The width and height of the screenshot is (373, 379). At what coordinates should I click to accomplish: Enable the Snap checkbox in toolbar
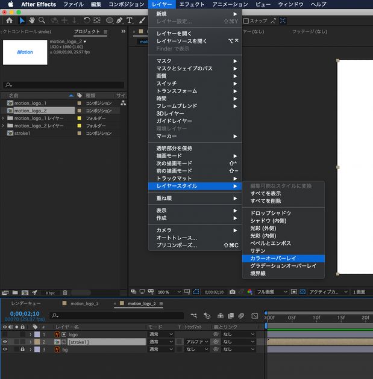coord(246,21)
